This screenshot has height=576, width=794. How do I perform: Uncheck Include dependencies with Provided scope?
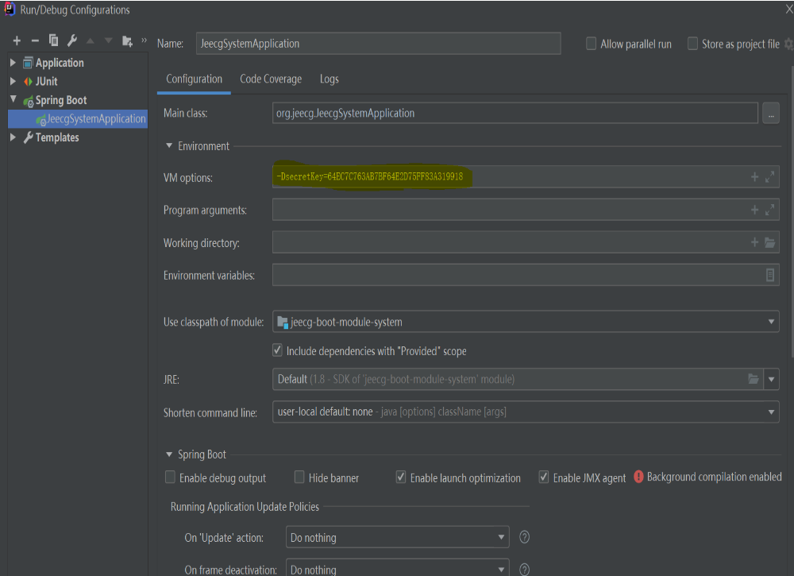(x=277, y=350)
